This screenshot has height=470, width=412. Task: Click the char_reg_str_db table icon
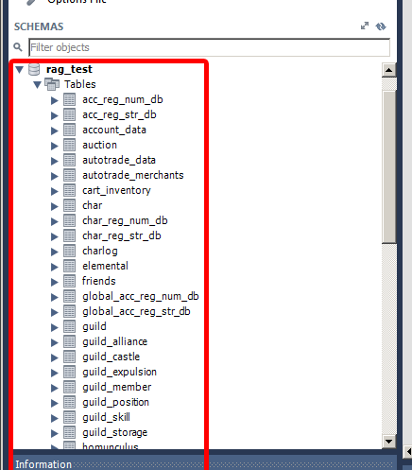(x=69, y=235)
